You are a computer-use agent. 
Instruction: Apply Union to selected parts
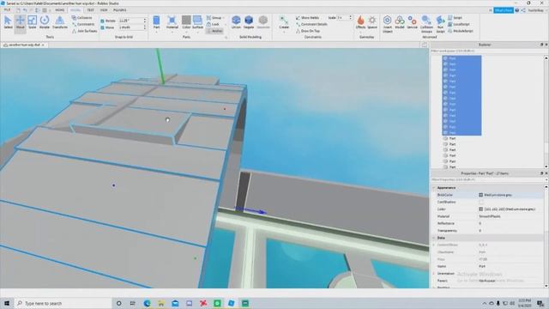coord(236,22)
